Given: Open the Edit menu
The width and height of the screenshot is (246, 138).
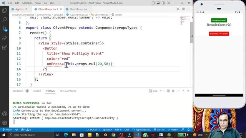Looking at the screenshot, I should (17, 3).
